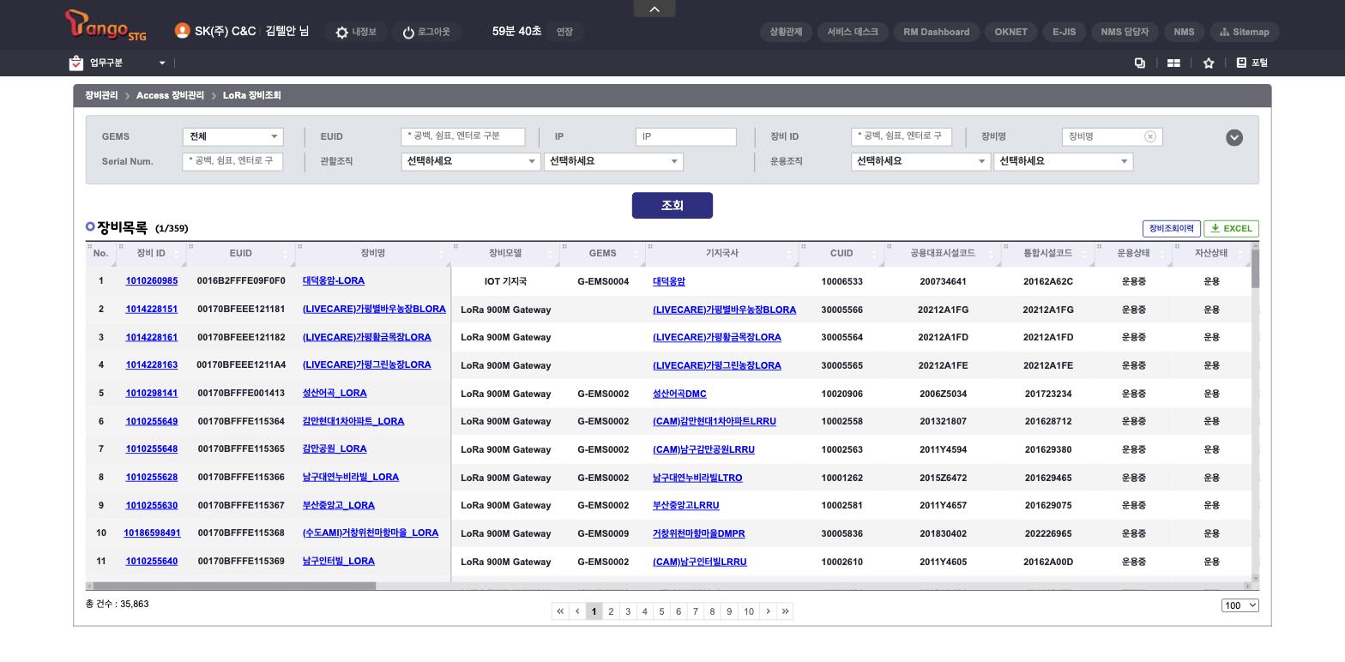This screenshot has height=662, width=1345.
Task: Open the GEMS 전체 dropdown
Action: pyautogui.click(x=232, y=136)
